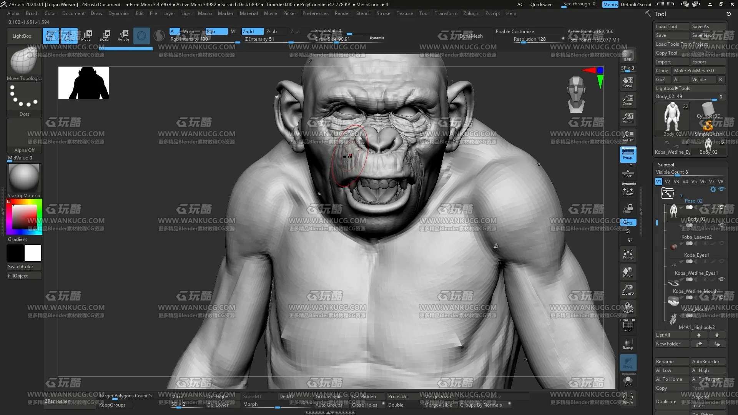
Task: Click the Solo mode icon
Action: (x=628, y=381)
